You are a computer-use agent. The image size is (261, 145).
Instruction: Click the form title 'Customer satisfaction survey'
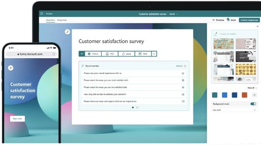111,41
